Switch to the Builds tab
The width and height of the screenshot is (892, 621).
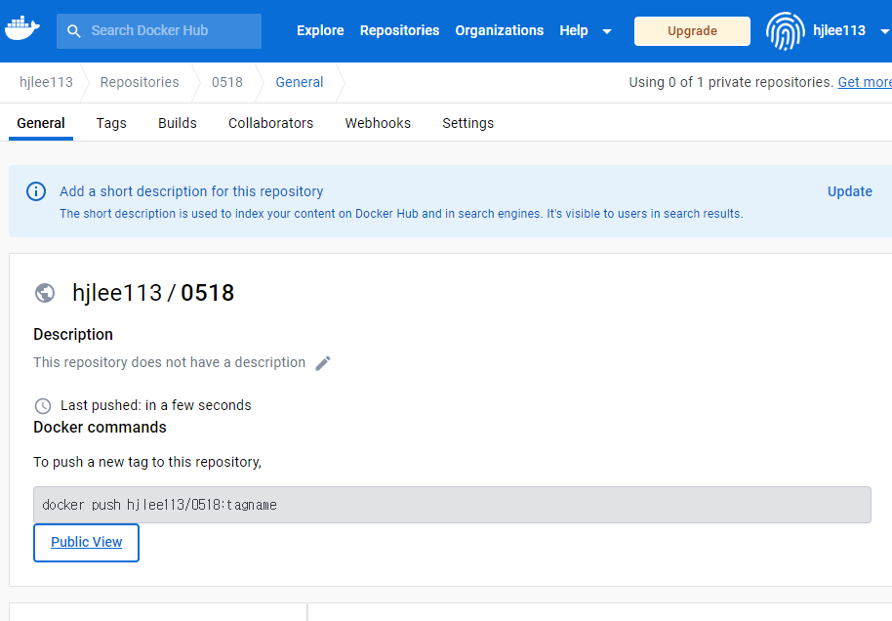[x=178, y=123]
